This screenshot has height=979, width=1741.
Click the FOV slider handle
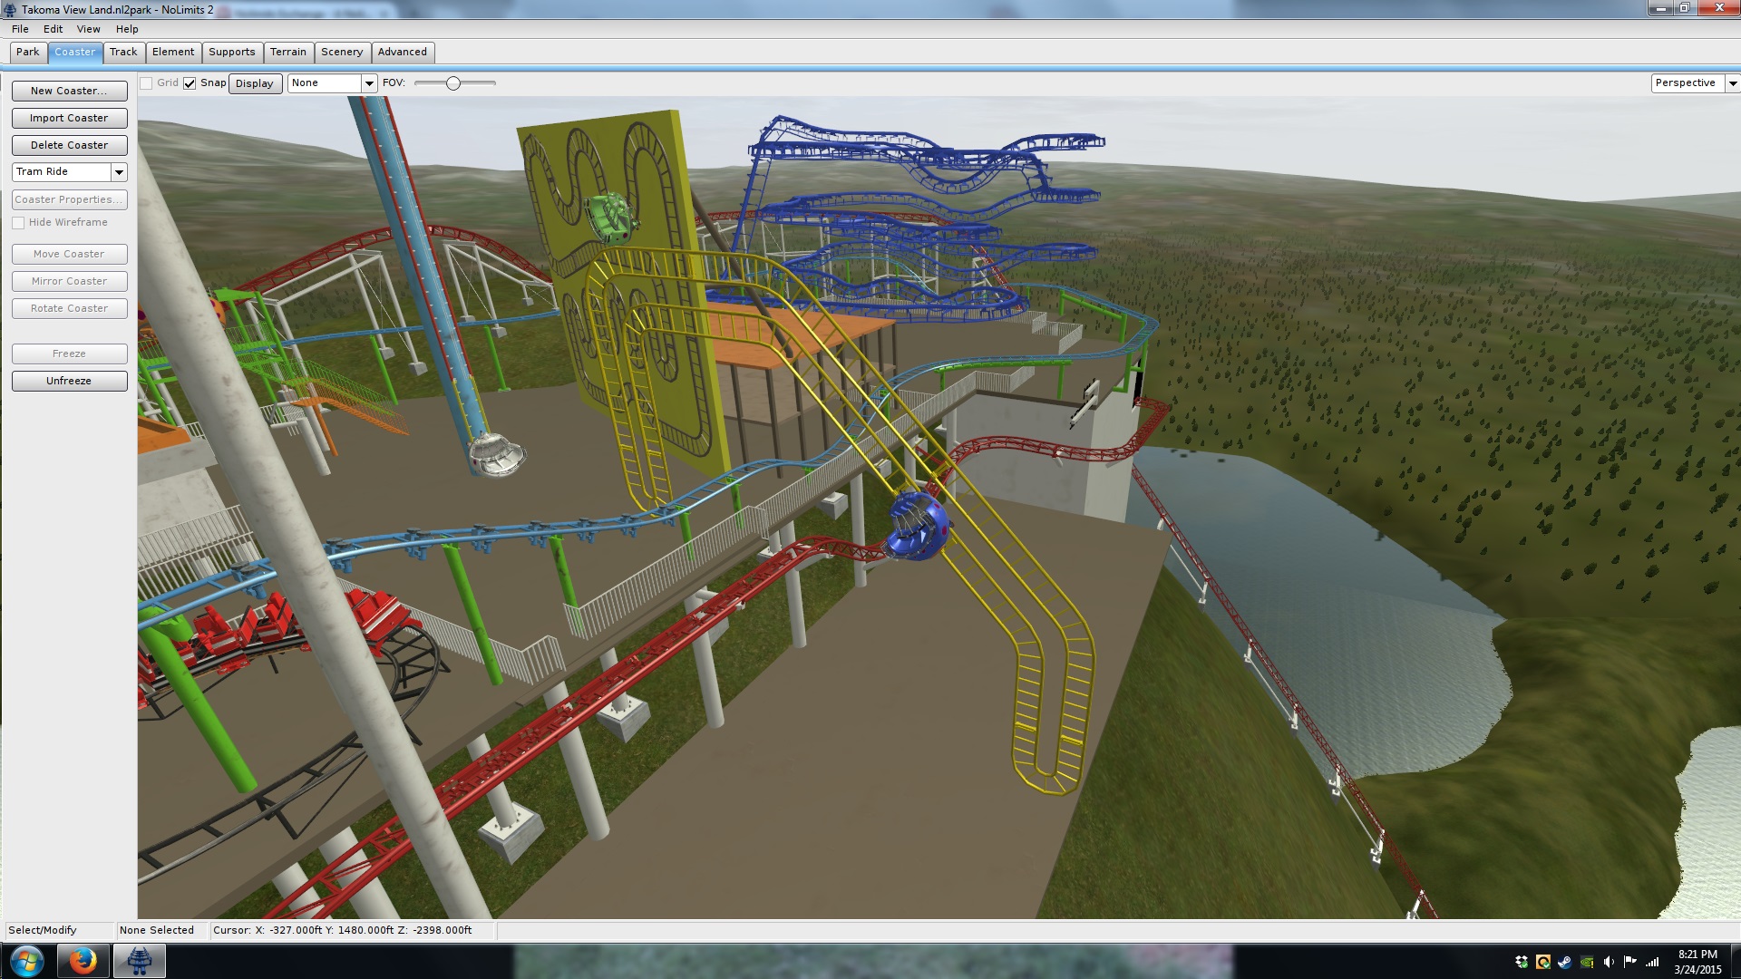point(453,83)
